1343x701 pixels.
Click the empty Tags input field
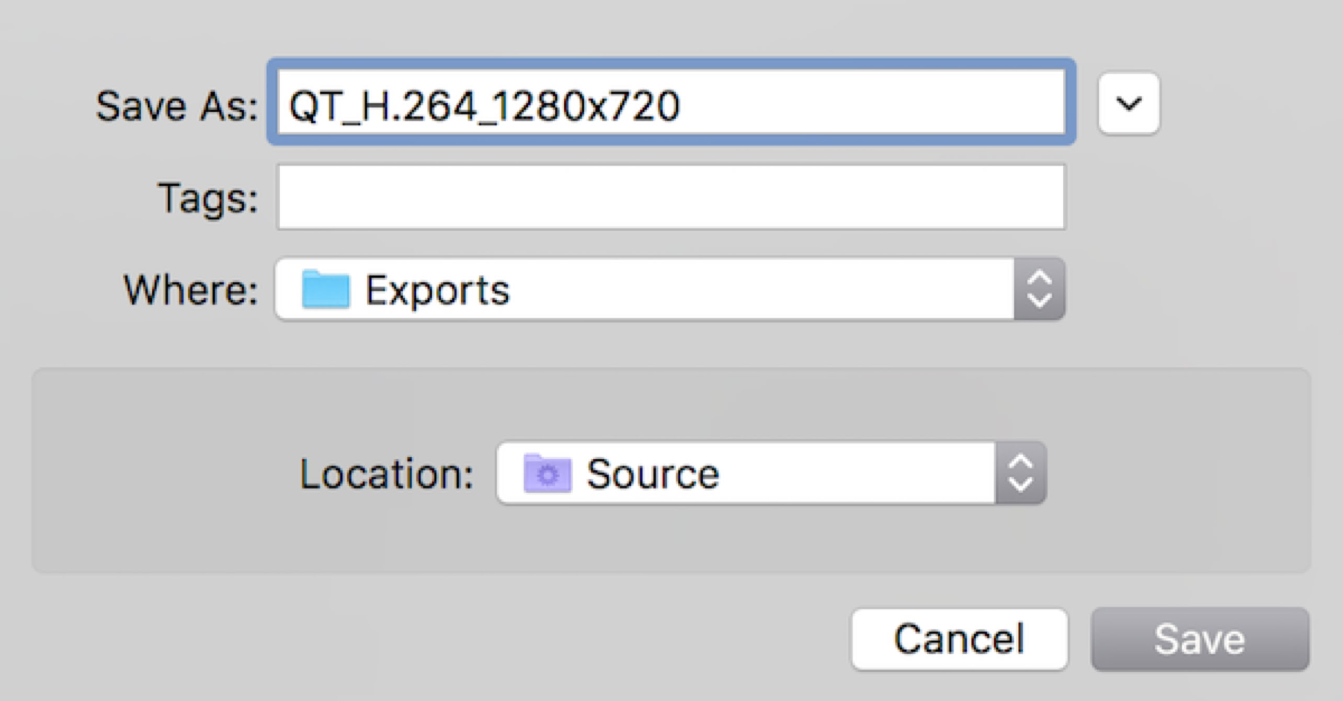tap(670, 197)
